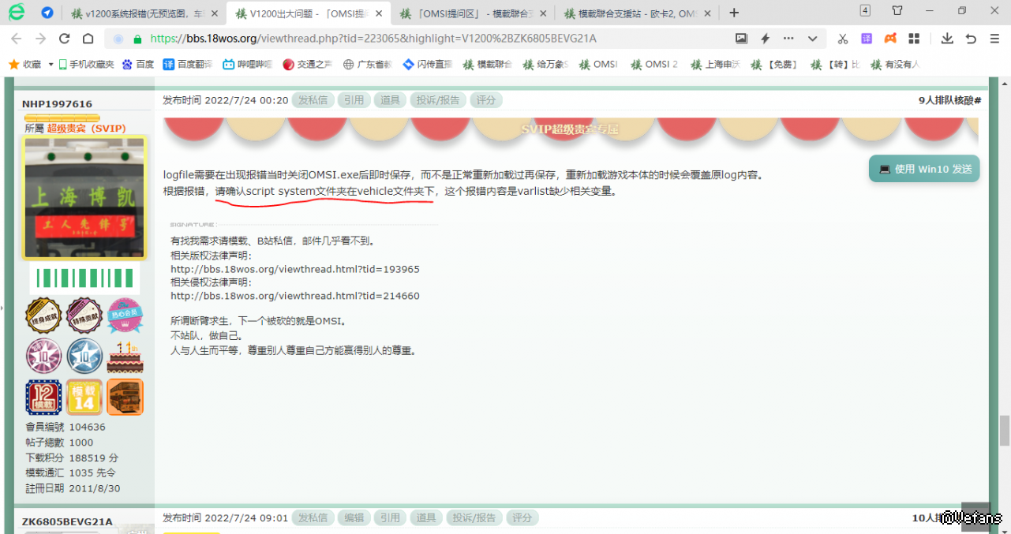Switch to the v1200系统报错 tab
Image resolution: width=1011 pixels, height=534 pixels.
click(x=143, y=13)
